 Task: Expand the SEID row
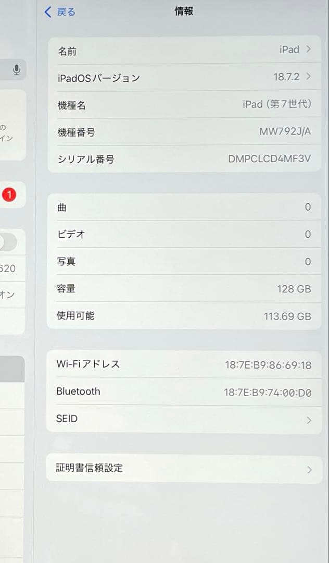(182, 419)
